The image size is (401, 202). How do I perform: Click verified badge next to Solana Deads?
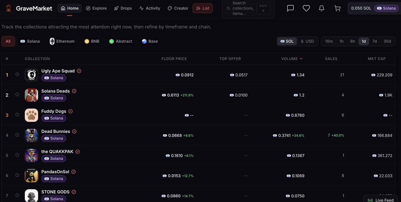pos(74,91)
